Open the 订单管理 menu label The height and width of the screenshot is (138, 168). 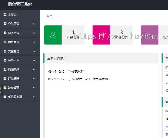click(x=14, y=79)
